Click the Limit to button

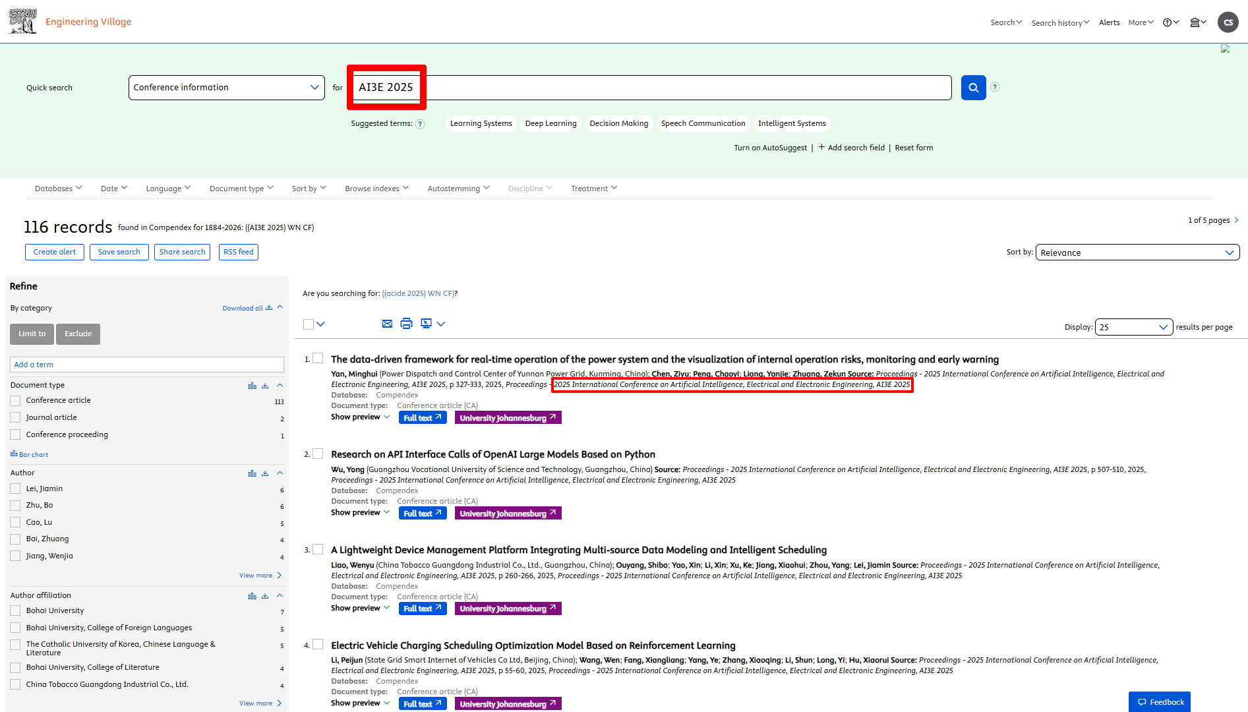point(32,334)
